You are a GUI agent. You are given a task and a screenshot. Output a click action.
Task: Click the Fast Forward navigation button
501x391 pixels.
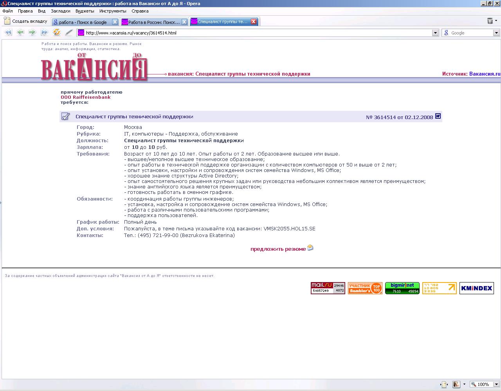click(45, 33)
